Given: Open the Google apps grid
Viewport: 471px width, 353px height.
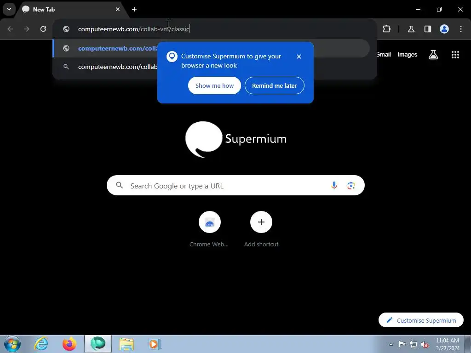Looking at the screenshot, I should coord(455,55).
